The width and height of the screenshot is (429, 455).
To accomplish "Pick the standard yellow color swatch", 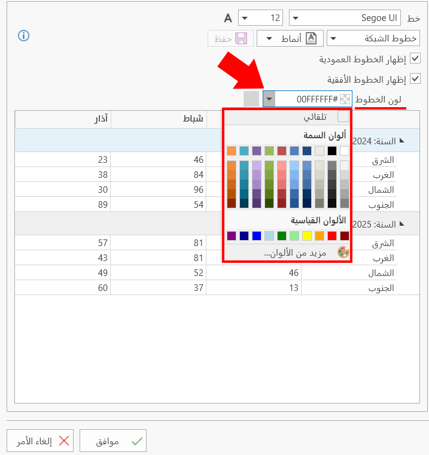I will coord(307,236).
